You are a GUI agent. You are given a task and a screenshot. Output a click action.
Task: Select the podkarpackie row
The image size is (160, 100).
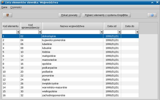coord(70,68)
